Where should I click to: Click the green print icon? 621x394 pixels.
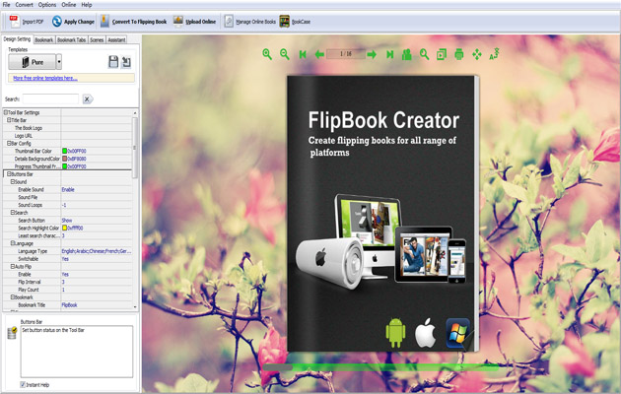[x=459, y=54]
